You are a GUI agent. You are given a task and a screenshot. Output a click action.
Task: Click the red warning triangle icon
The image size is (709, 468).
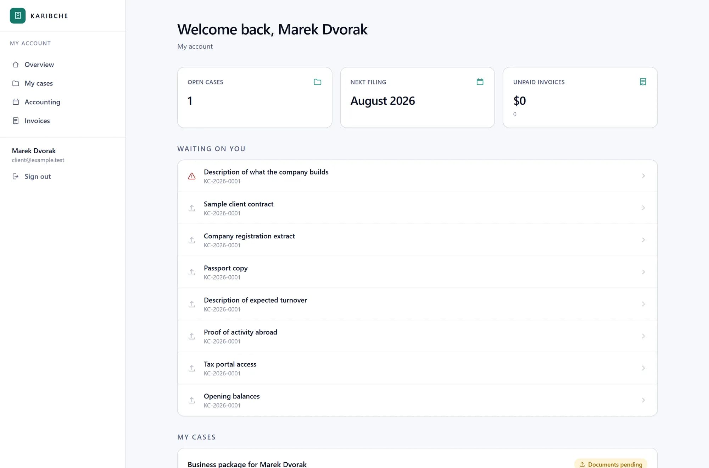coord(192,176)
